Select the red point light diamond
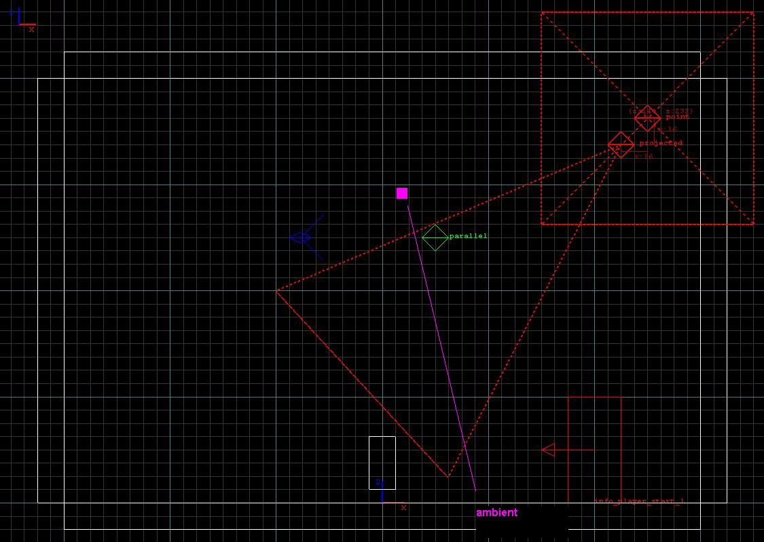This screenshot has width=764, height=542. [x=647, y=119]
